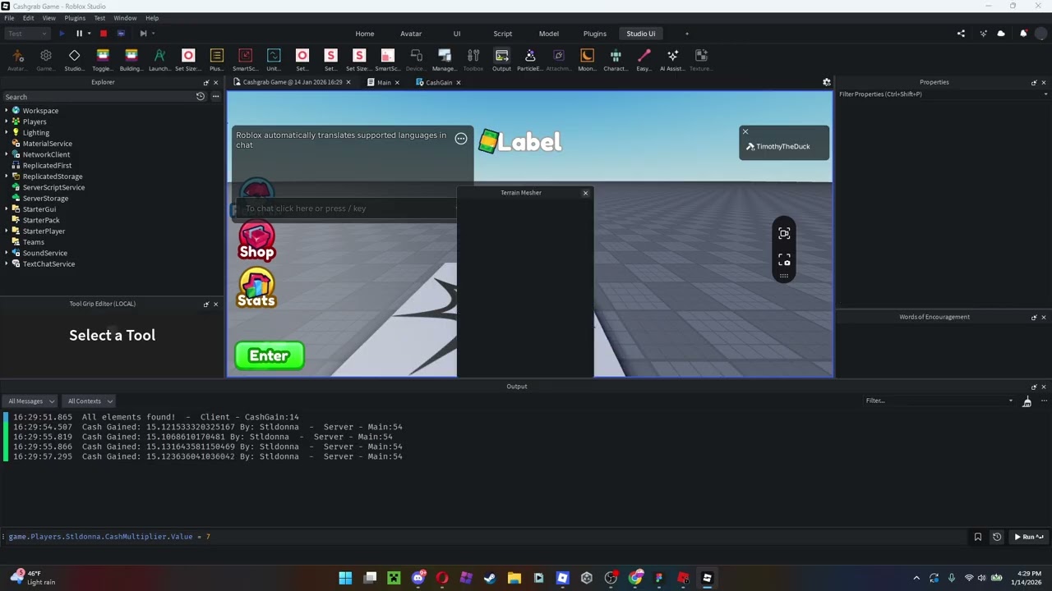Open the notifications bell
This screenshot has width=1052, height=591.
(1023, 34)
